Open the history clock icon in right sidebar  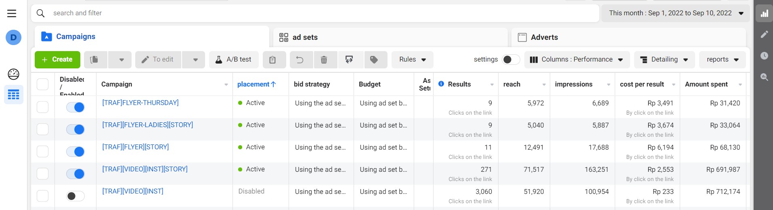pyautogui.click(x=764, y=56)
